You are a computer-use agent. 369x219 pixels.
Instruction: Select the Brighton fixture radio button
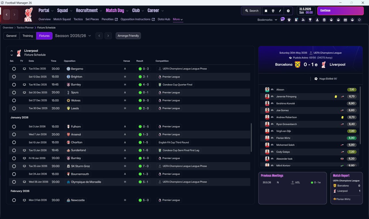point(14,77)
